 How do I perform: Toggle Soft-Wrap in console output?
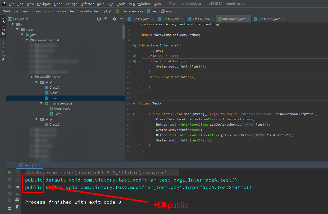[17, 186]
